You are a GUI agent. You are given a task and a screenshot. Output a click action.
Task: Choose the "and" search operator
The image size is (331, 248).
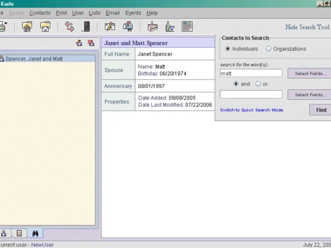coord(236,84)
